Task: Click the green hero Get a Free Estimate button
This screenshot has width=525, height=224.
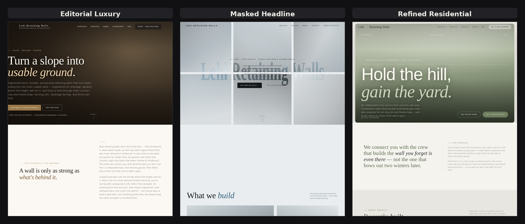Action: (x=495, y=114)
